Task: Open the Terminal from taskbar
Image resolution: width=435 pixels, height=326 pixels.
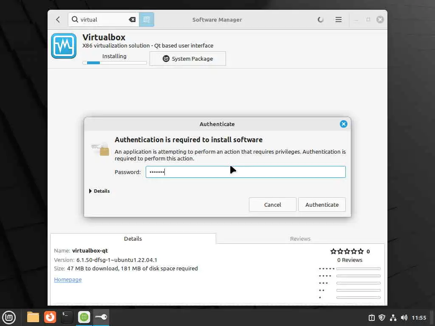Action: tap(67, 317)
